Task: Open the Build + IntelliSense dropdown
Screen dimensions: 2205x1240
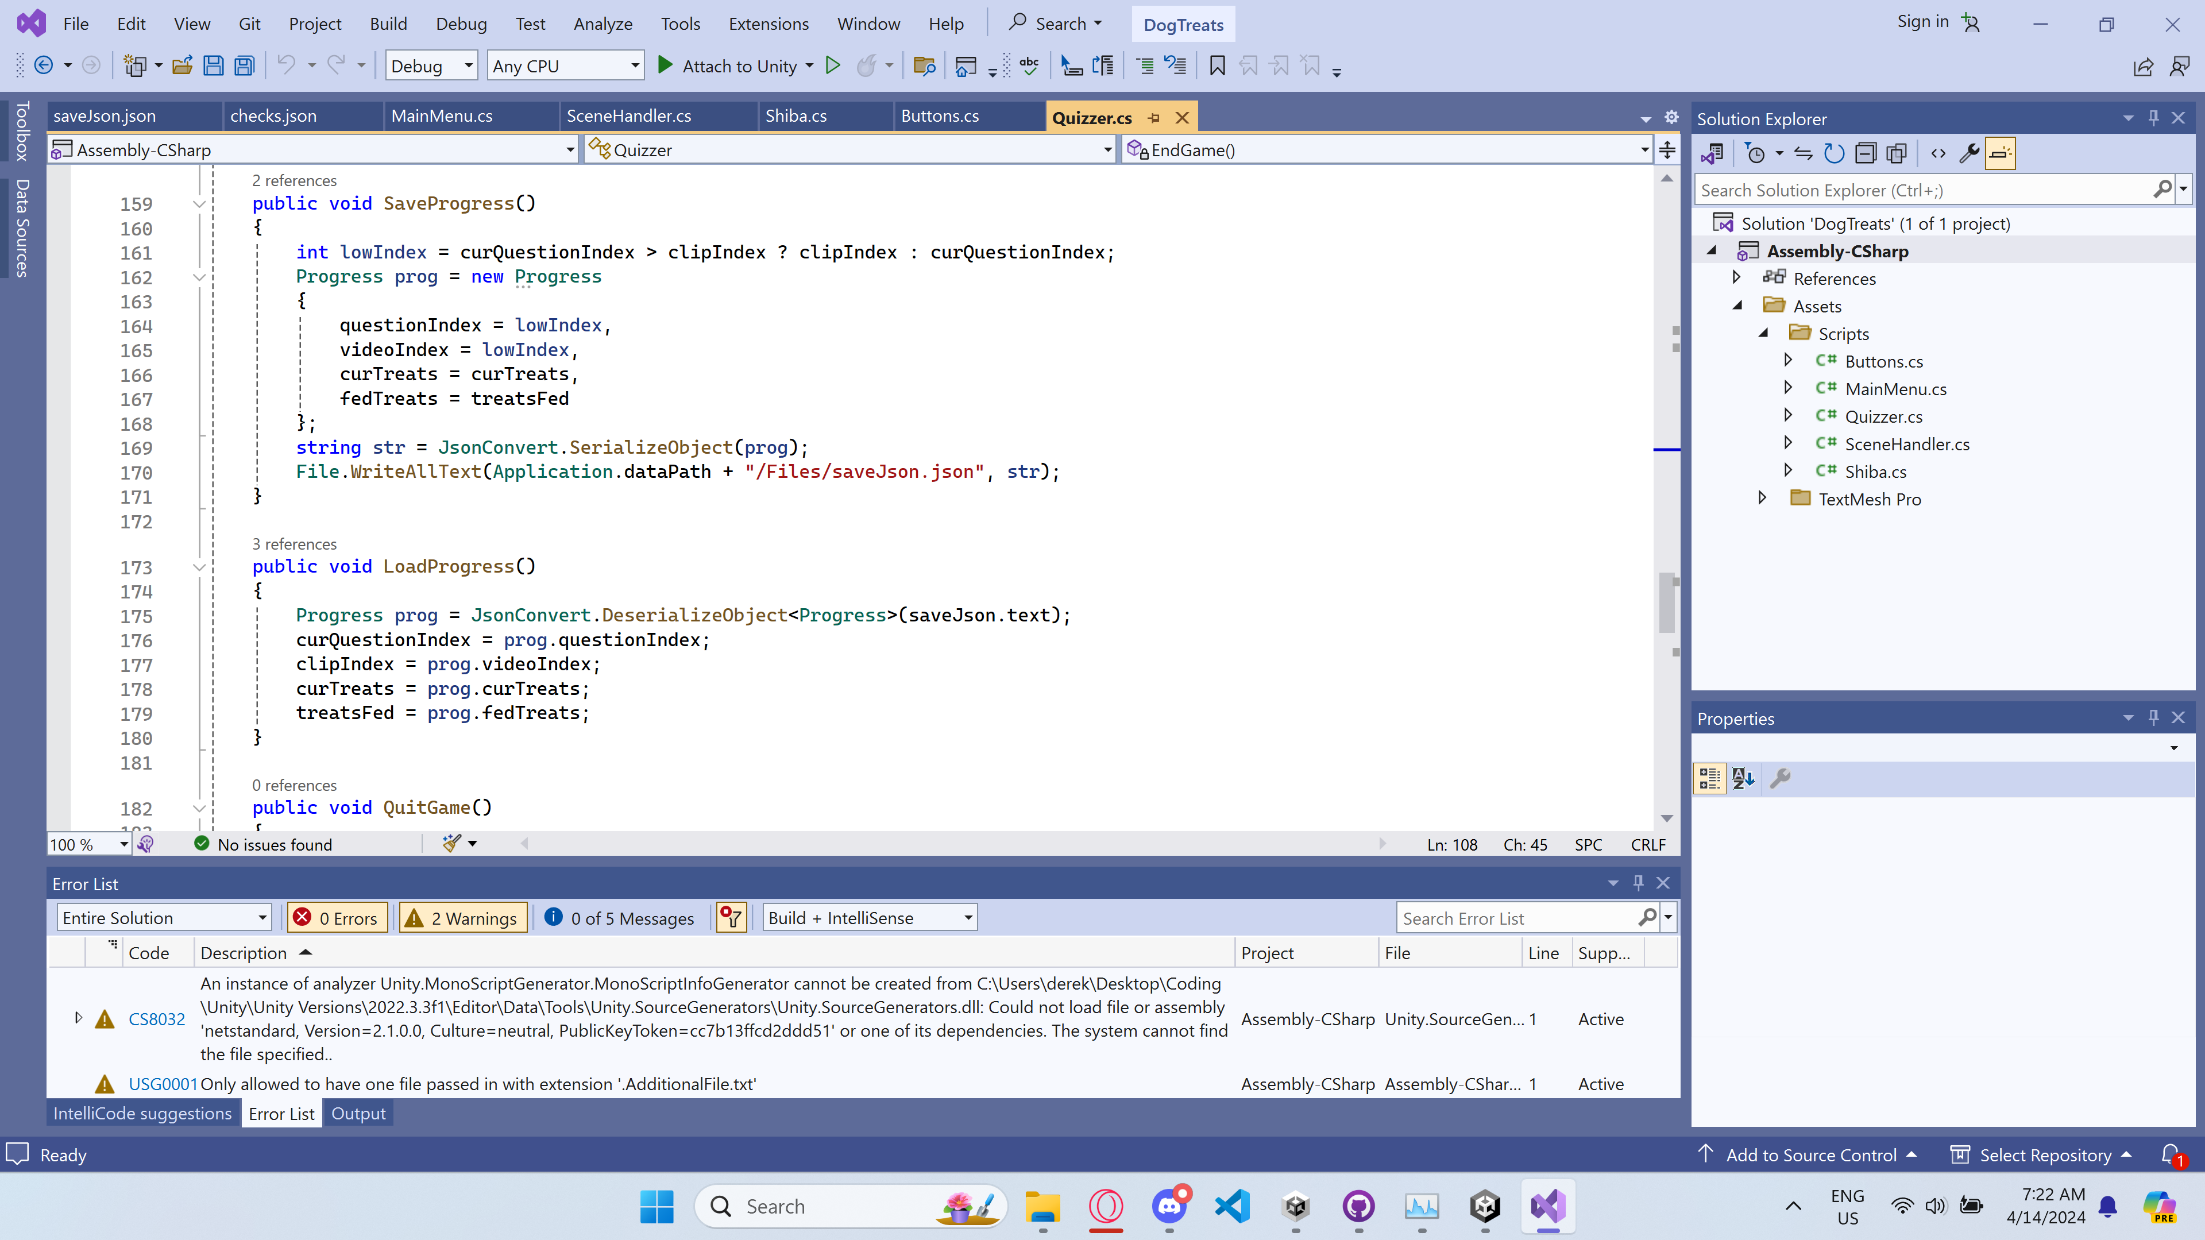Action: (x=870, y=918)
